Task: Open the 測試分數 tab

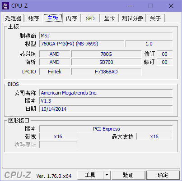Action: pyautogui.click(x=132, y=18)
